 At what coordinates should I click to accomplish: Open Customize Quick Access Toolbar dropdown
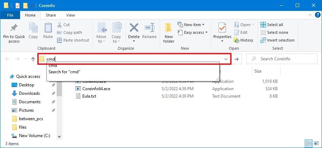[x=32, y=6]
